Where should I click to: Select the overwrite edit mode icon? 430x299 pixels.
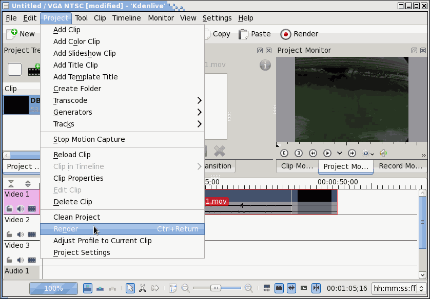click(x=100, y=288)
